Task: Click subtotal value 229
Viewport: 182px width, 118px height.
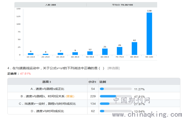Action: click(93, 96)
